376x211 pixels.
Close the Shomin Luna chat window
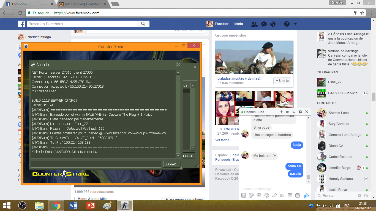[307, 112]
